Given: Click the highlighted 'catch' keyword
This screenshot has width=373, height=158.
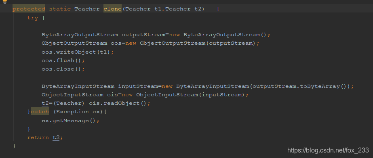Looking at the screenshot, I should click(x=40, y=112).
